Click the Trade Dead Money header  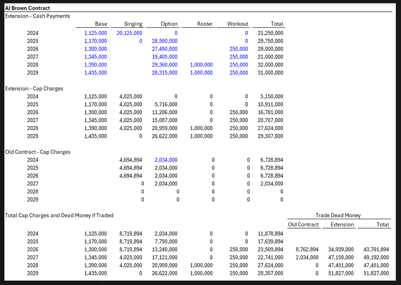[338, 216]
